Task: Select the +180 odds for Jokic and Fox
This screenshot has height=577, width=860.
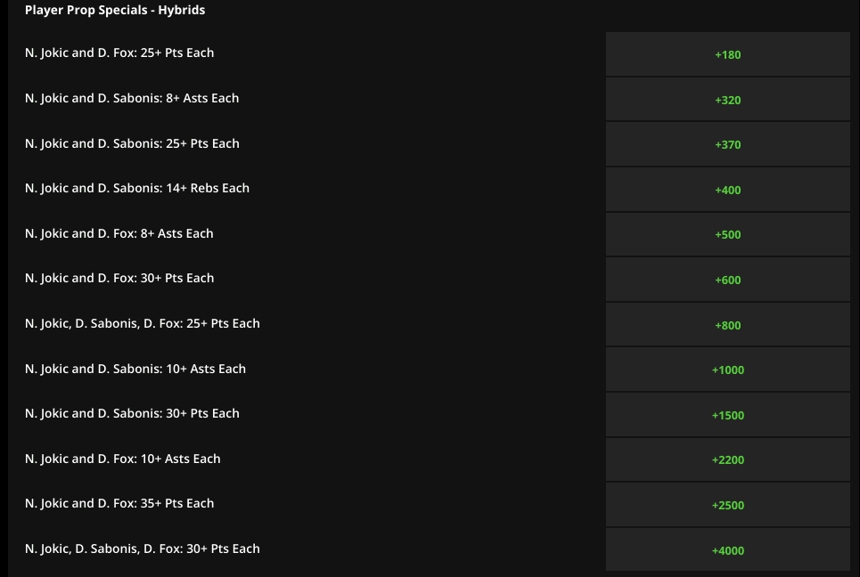Action: tap(727, 54)
